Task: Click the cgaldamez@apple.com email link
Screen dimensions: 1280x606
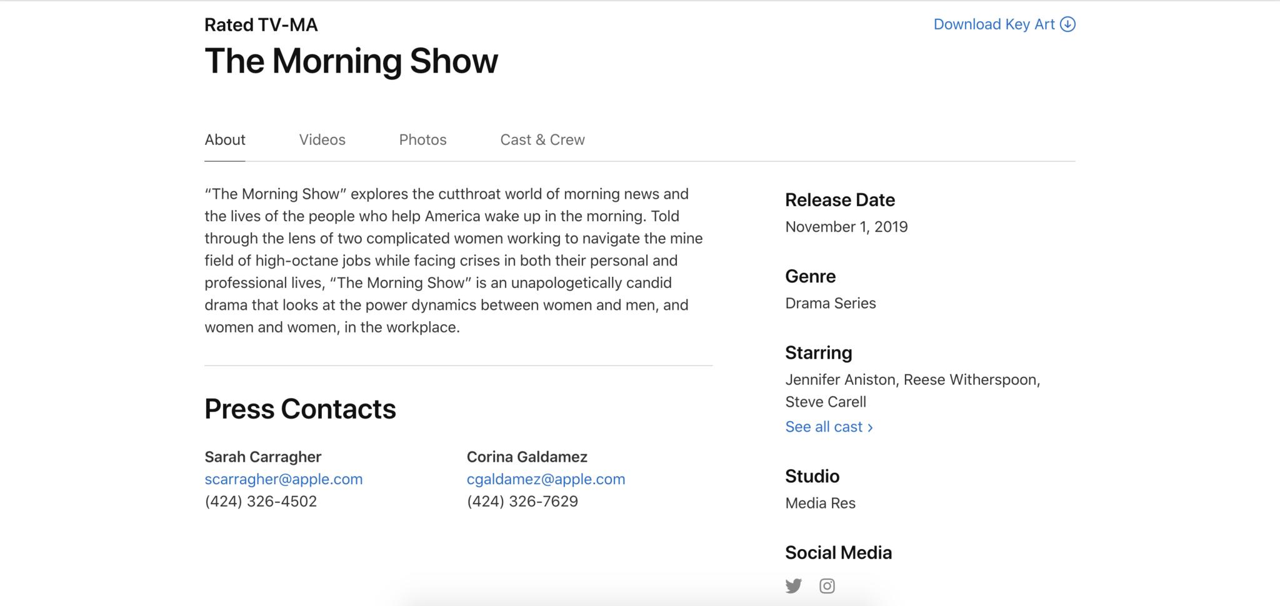Action: coord(546,479)
